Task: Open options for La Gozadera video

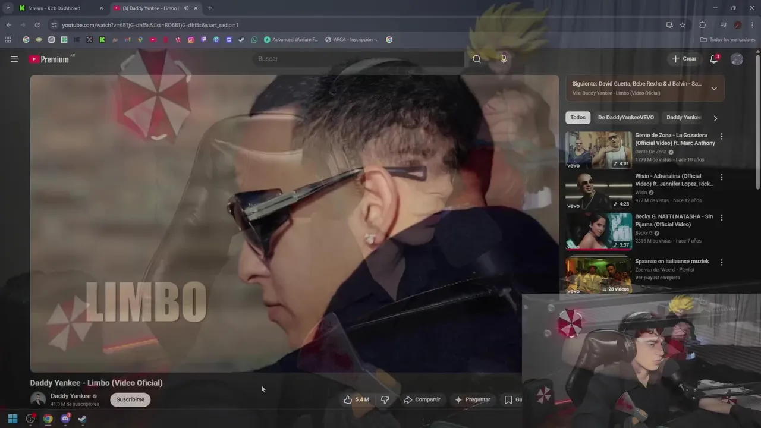Action: [722, 136]
